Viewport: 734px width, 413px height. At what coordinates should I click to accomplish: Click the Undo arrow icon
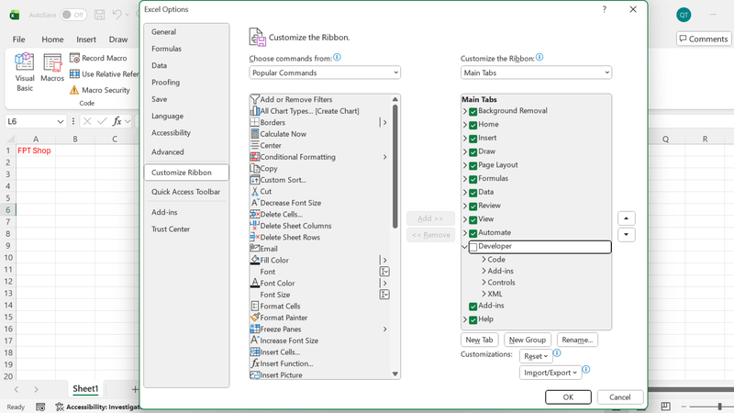(x=117, y=15)
